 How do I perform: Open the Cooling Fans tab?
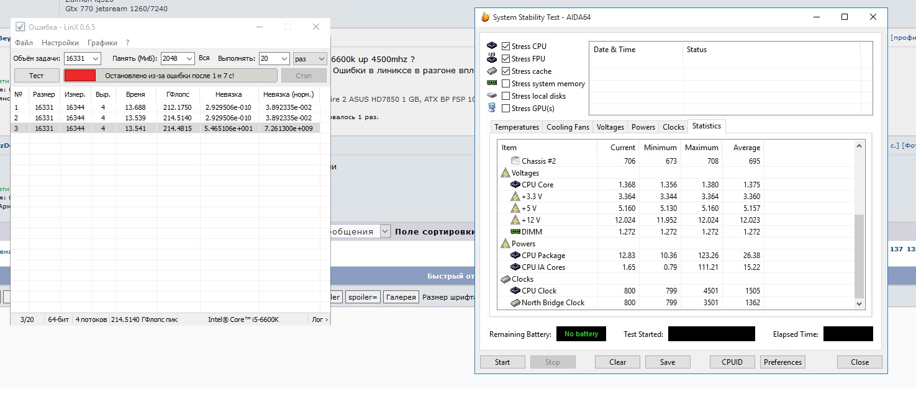coord(568,127)
